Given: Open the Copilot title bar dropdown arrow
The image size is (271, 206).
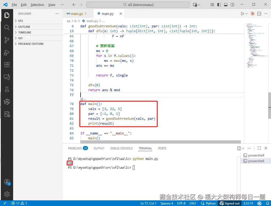Looking at the screenshot, I should click(x=199, y=5).
